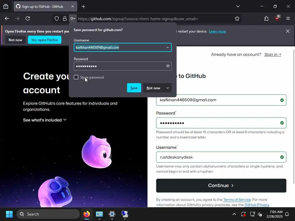The height and width of the screenshot is (221, 295).
Task: Toggle the eye icon to reveal password
Action: pos(168,66)
